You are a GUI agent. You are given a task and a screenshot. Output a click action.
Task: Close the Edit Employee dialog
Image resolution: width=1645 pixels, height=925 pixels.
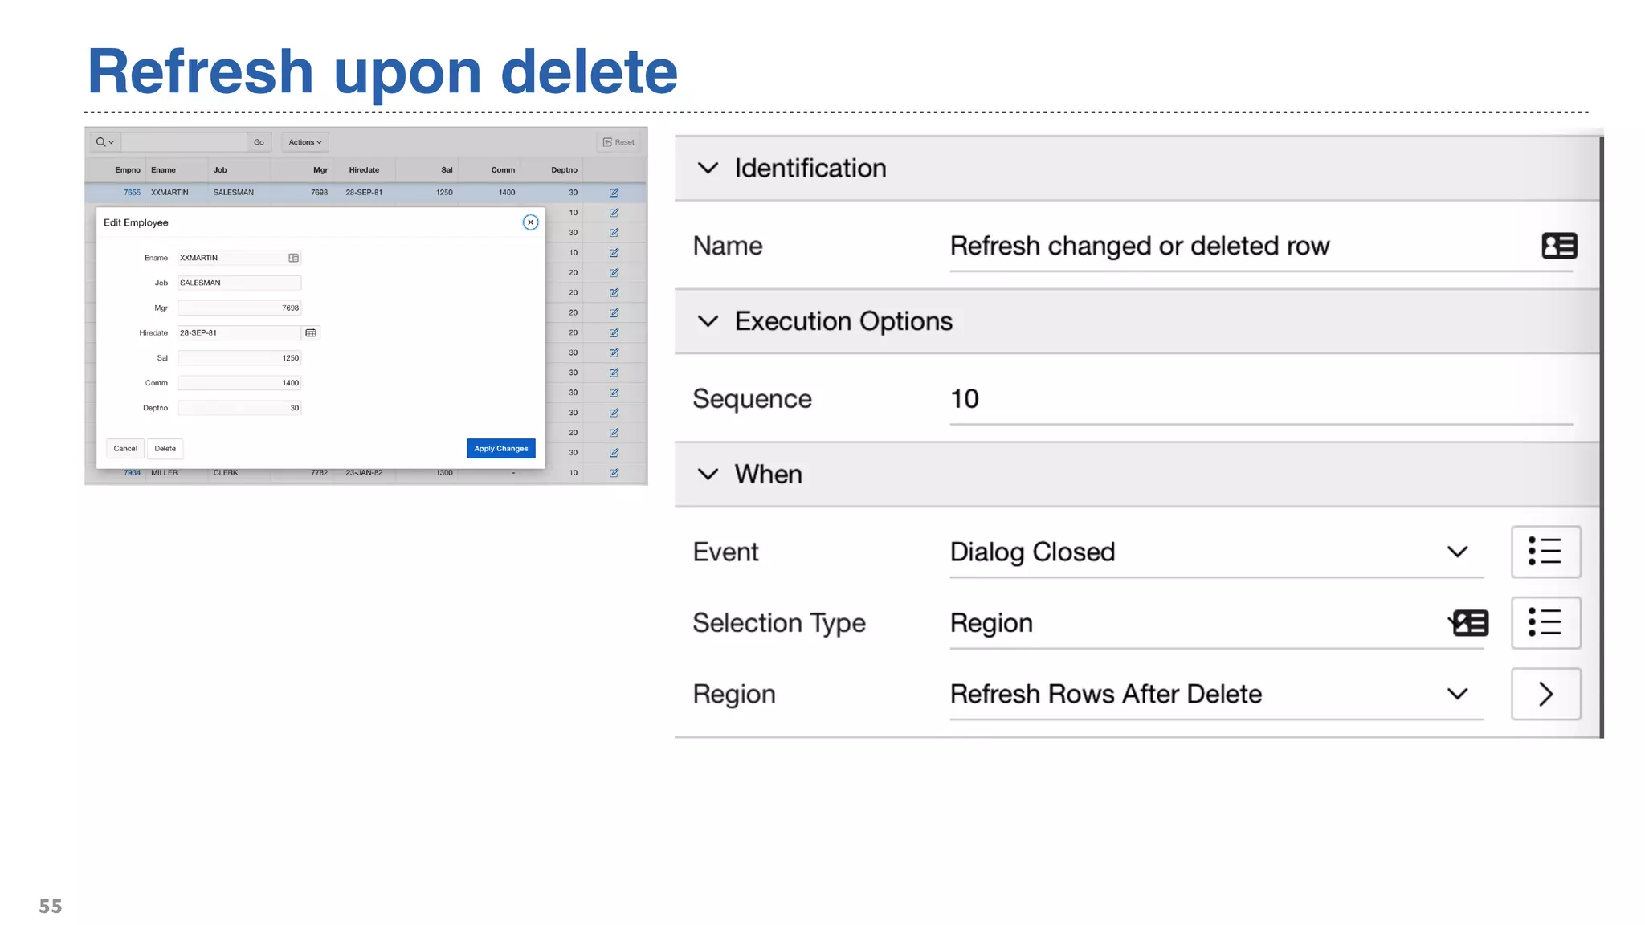tap(530, 222)
